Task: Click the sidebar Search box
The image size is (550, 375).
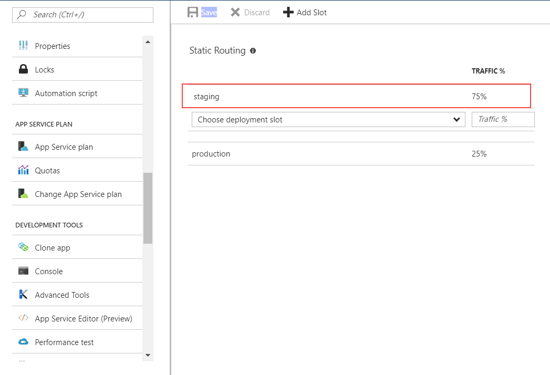Action: point(83,15)
